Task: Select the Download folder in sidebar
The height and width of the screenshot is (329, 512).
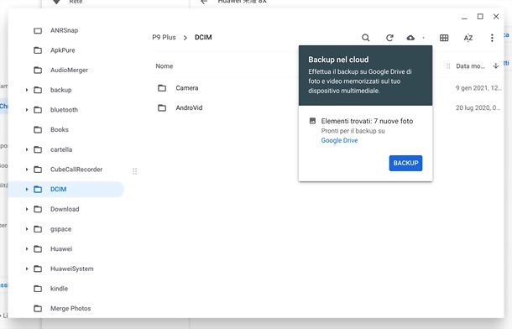Action: point(65,209)
